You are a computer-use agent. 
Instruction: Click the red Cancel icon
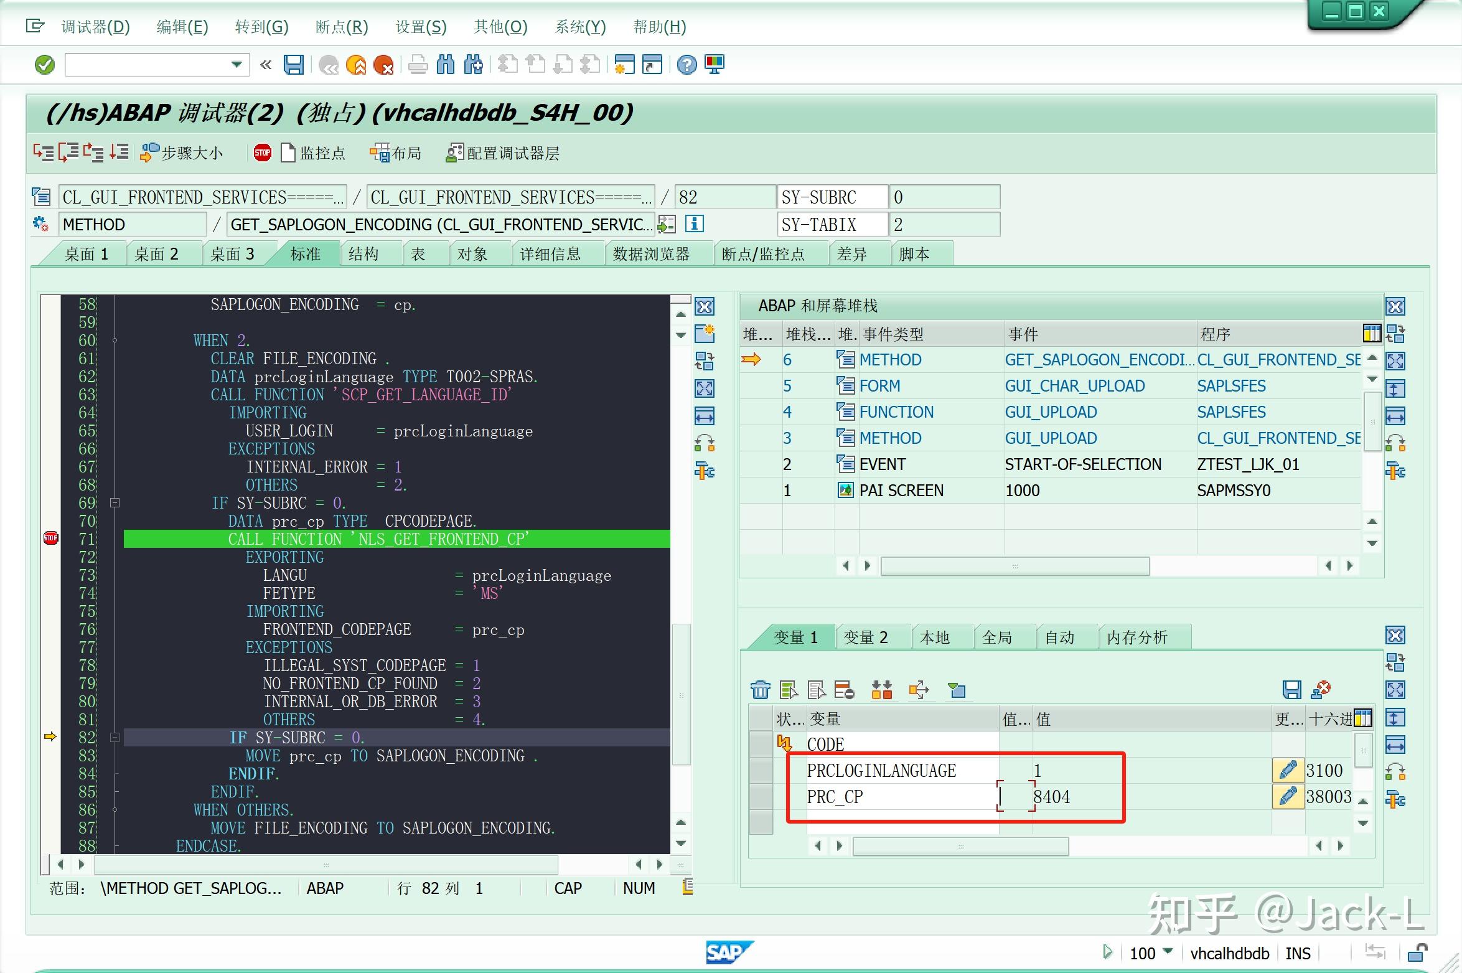tap(383, 65)
